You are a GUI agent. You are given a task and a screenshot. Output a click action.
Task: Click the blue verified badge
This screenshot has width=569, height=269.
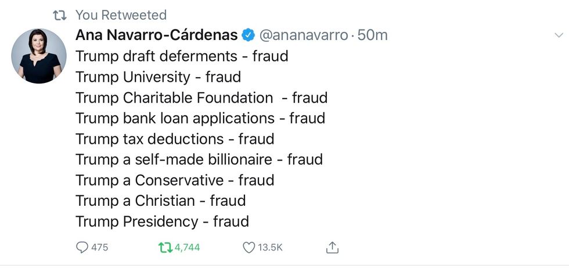point(249,35)
